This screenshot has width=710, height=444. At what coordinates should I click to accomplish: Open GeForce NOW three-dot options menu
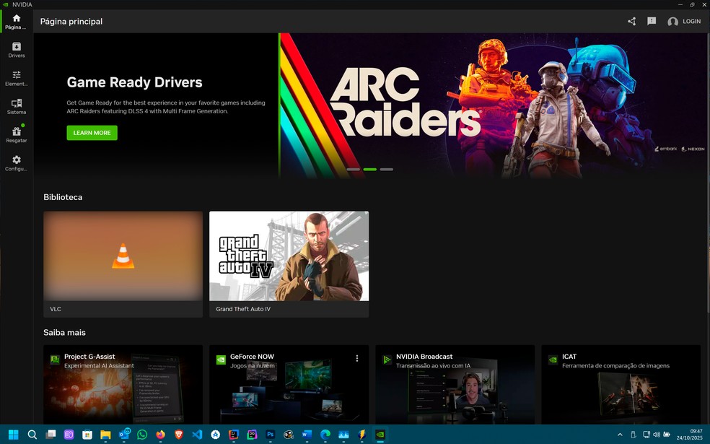coord(356,358)
